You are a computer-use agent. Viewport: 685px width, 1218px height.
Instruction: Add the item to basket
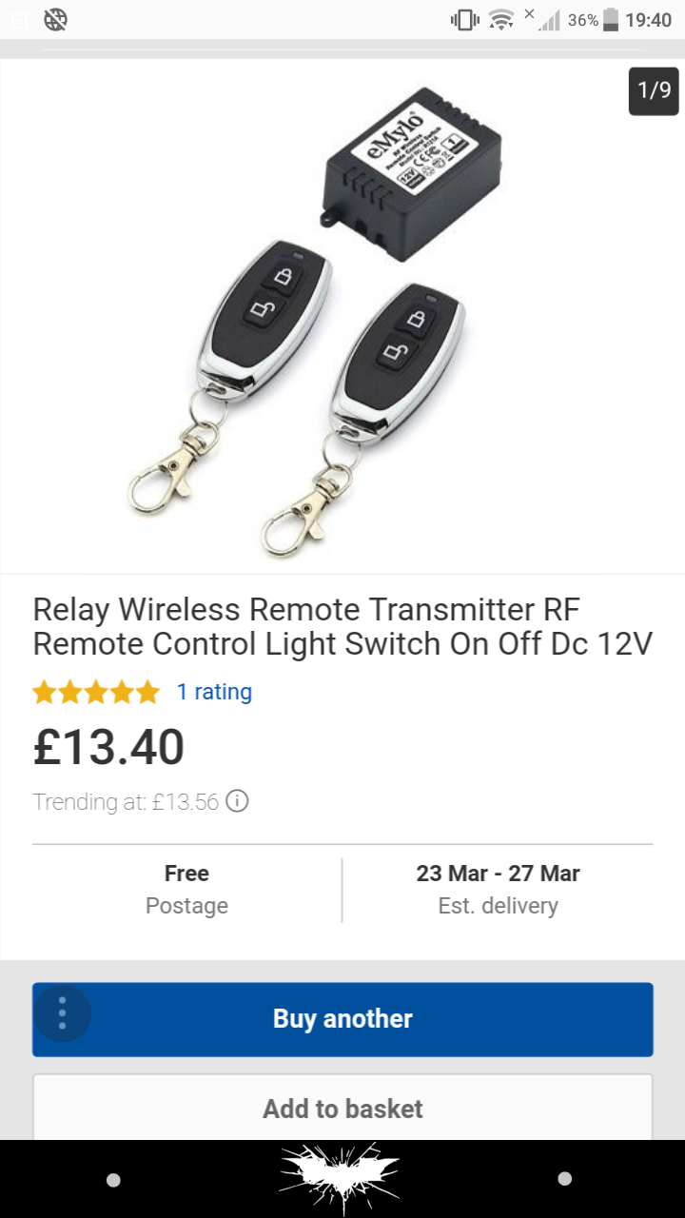click(x=342, y=1108)
